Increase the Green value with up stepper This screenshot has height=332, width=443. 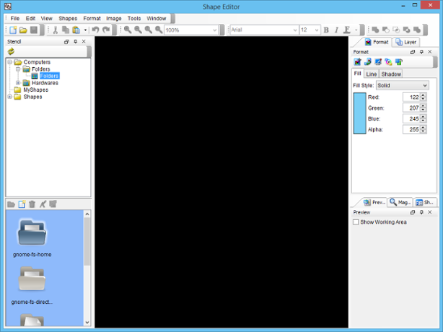click(x=423, y=106)
